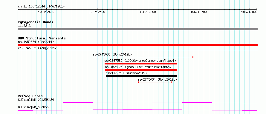Click ruler position 106712800
Image resolution: width=266 pixels, height=114 pixels.
250,12
